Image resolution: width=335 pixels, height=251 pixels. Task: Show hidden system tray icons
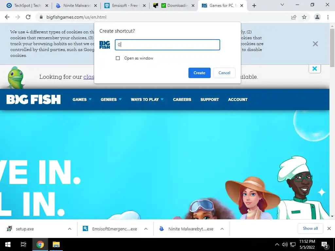(x=277, y=244)
